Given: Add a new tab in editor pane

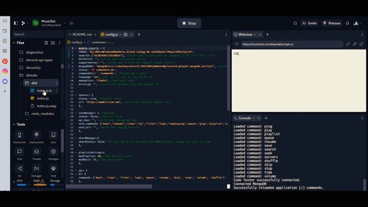Looking at the screenshot, I should click(139, 34).
